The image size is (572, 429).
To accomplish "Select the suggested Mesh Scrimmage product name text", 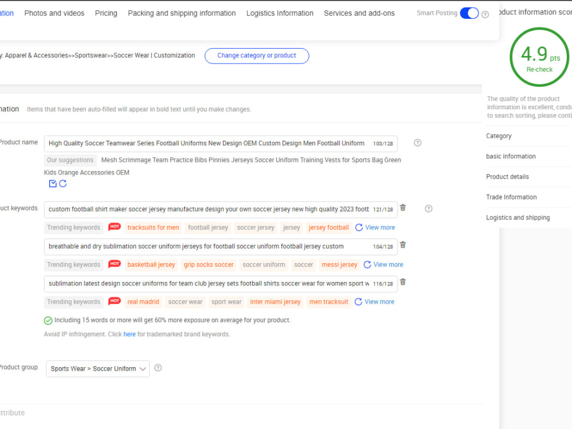I will [223, 166].
